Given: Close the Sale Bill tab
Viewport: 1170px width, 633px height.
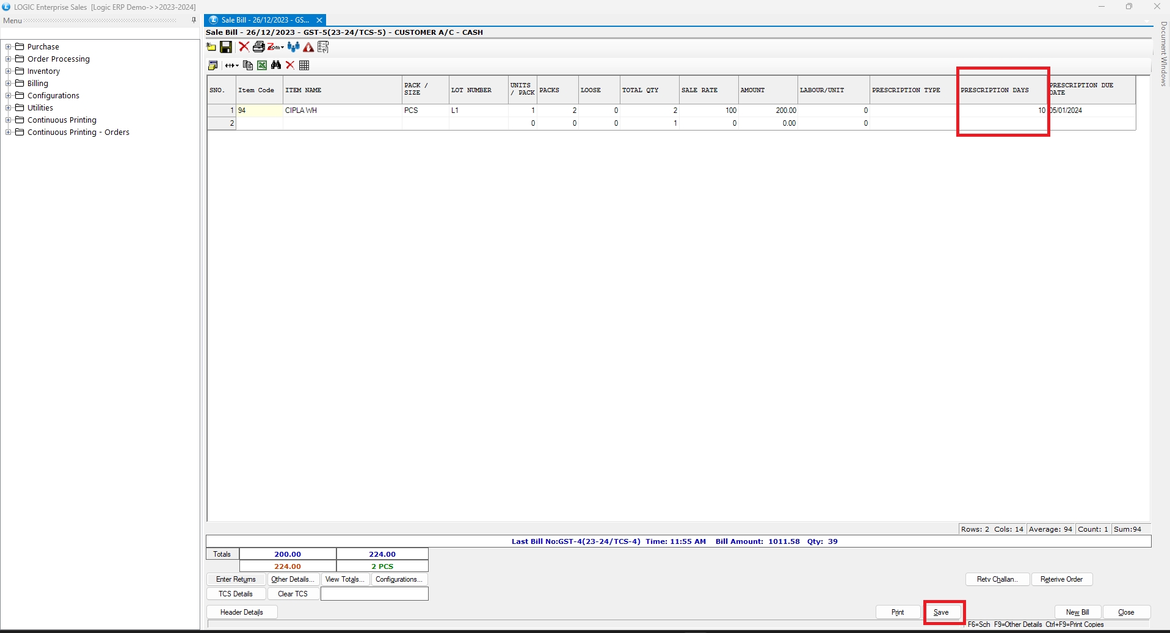Looking at the screenshot, I should tap(319, 20).
